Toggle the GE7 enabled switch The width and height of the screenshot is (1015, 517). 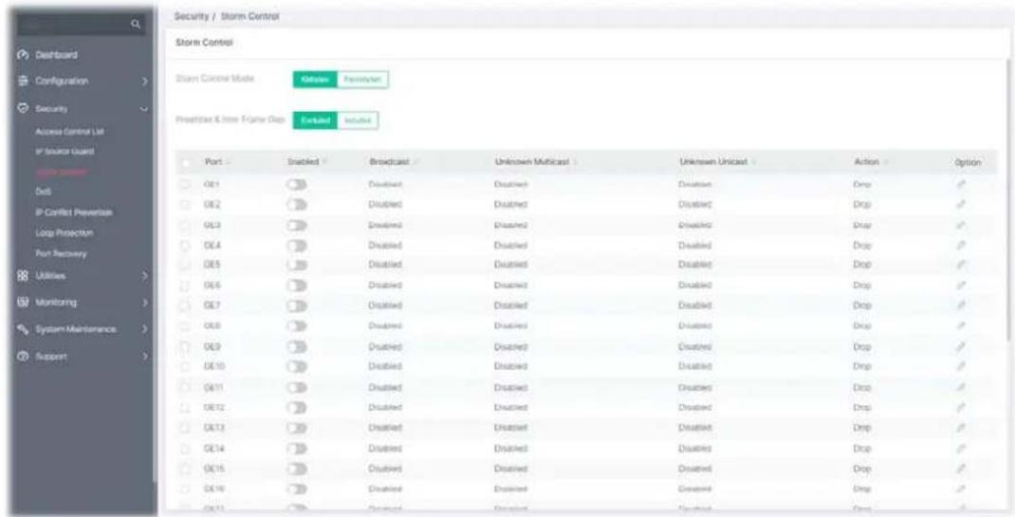point(297,305)
